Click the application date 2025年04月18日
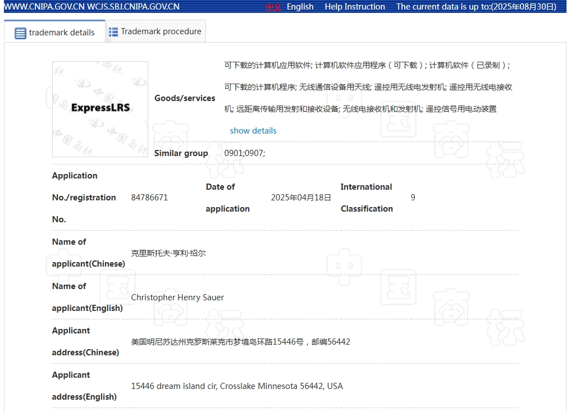The image size is (580, 412). click(301, 198)
